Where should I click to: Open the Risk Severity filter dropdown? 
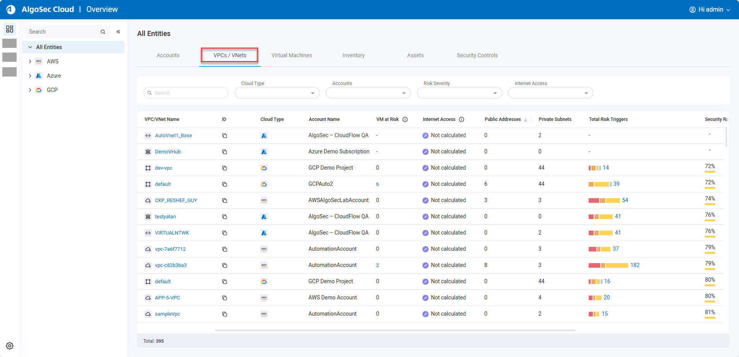(459, 93)
